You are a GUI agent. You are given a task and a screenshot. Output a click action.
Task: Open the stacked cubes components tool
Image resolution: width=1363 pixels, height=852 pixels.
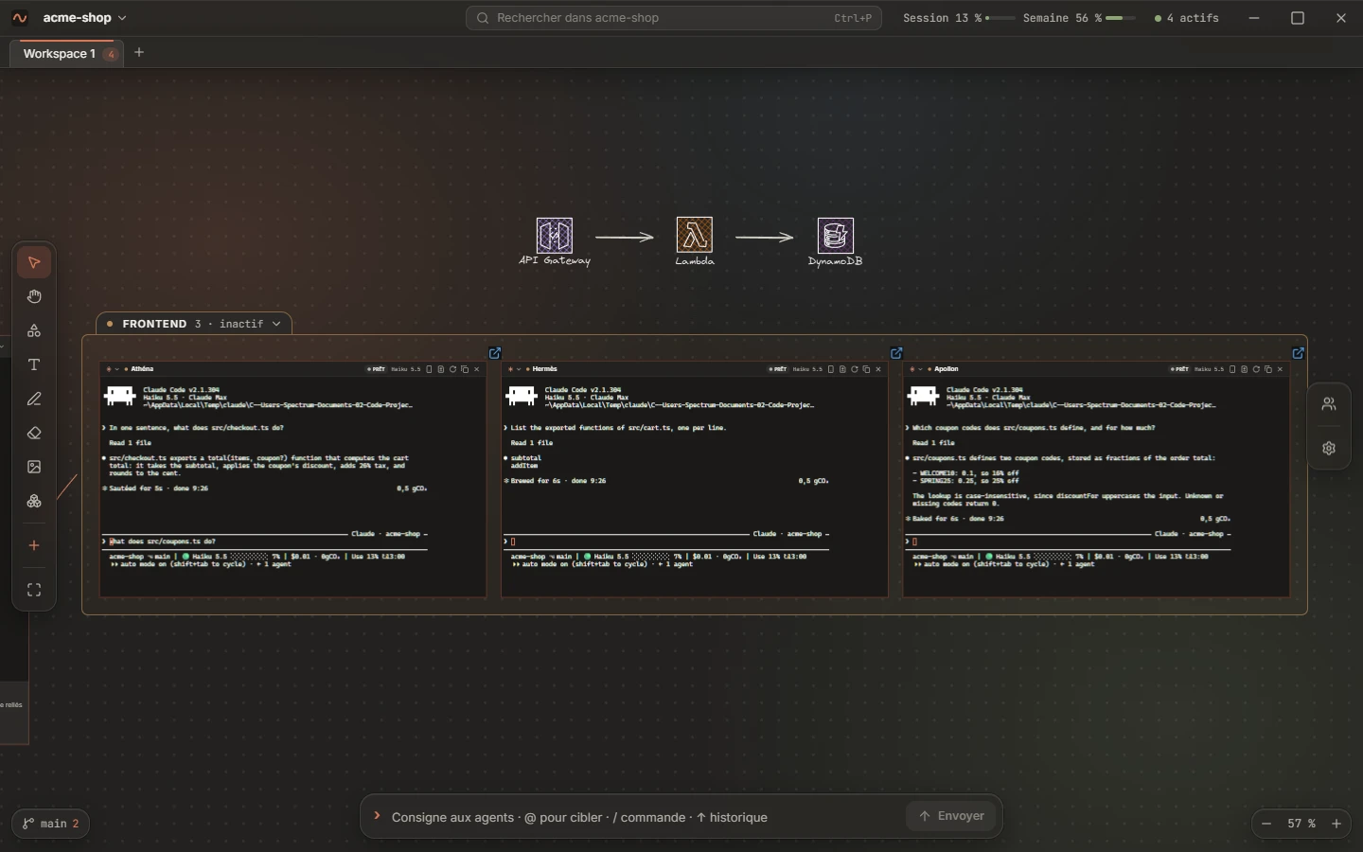(x=34, y=502)
